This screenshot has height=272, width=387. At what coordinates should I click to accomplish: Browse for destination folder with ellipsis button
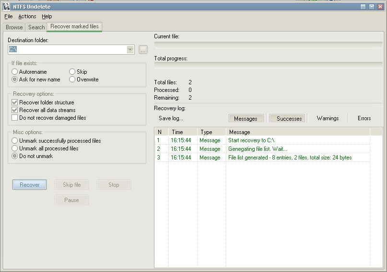[x=143, y=49]
